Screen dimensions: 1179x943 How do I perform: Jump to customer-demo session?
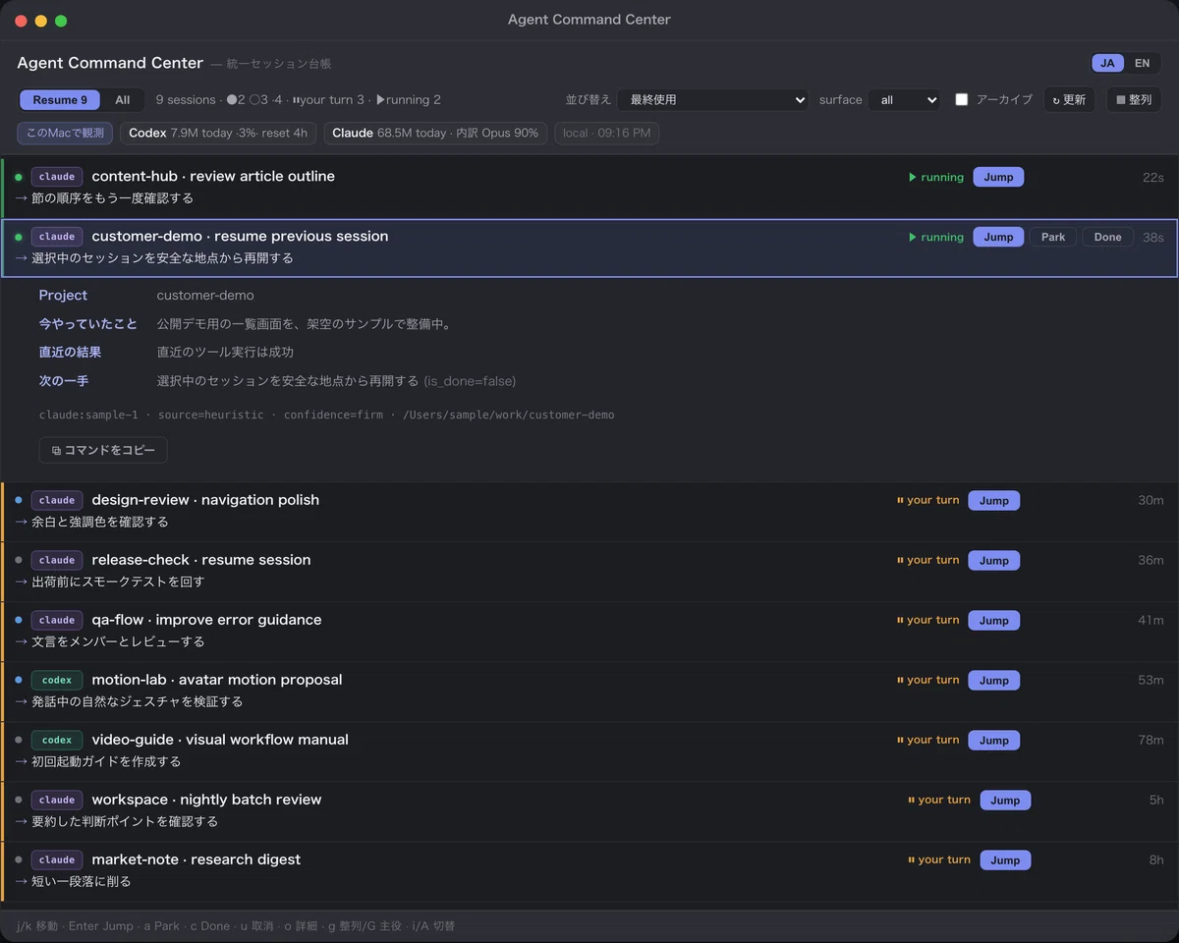pyautogui.click(x=998, y=237)
